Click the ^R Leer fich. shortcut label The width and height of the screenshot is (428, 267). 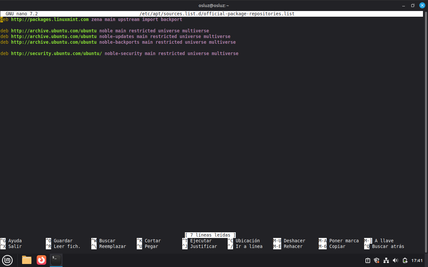tap(63, 246)
